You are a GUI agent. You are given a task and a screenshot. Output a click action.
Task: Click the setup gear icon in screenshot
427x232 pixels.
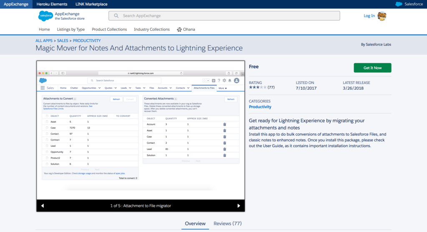tap(224, 81)
